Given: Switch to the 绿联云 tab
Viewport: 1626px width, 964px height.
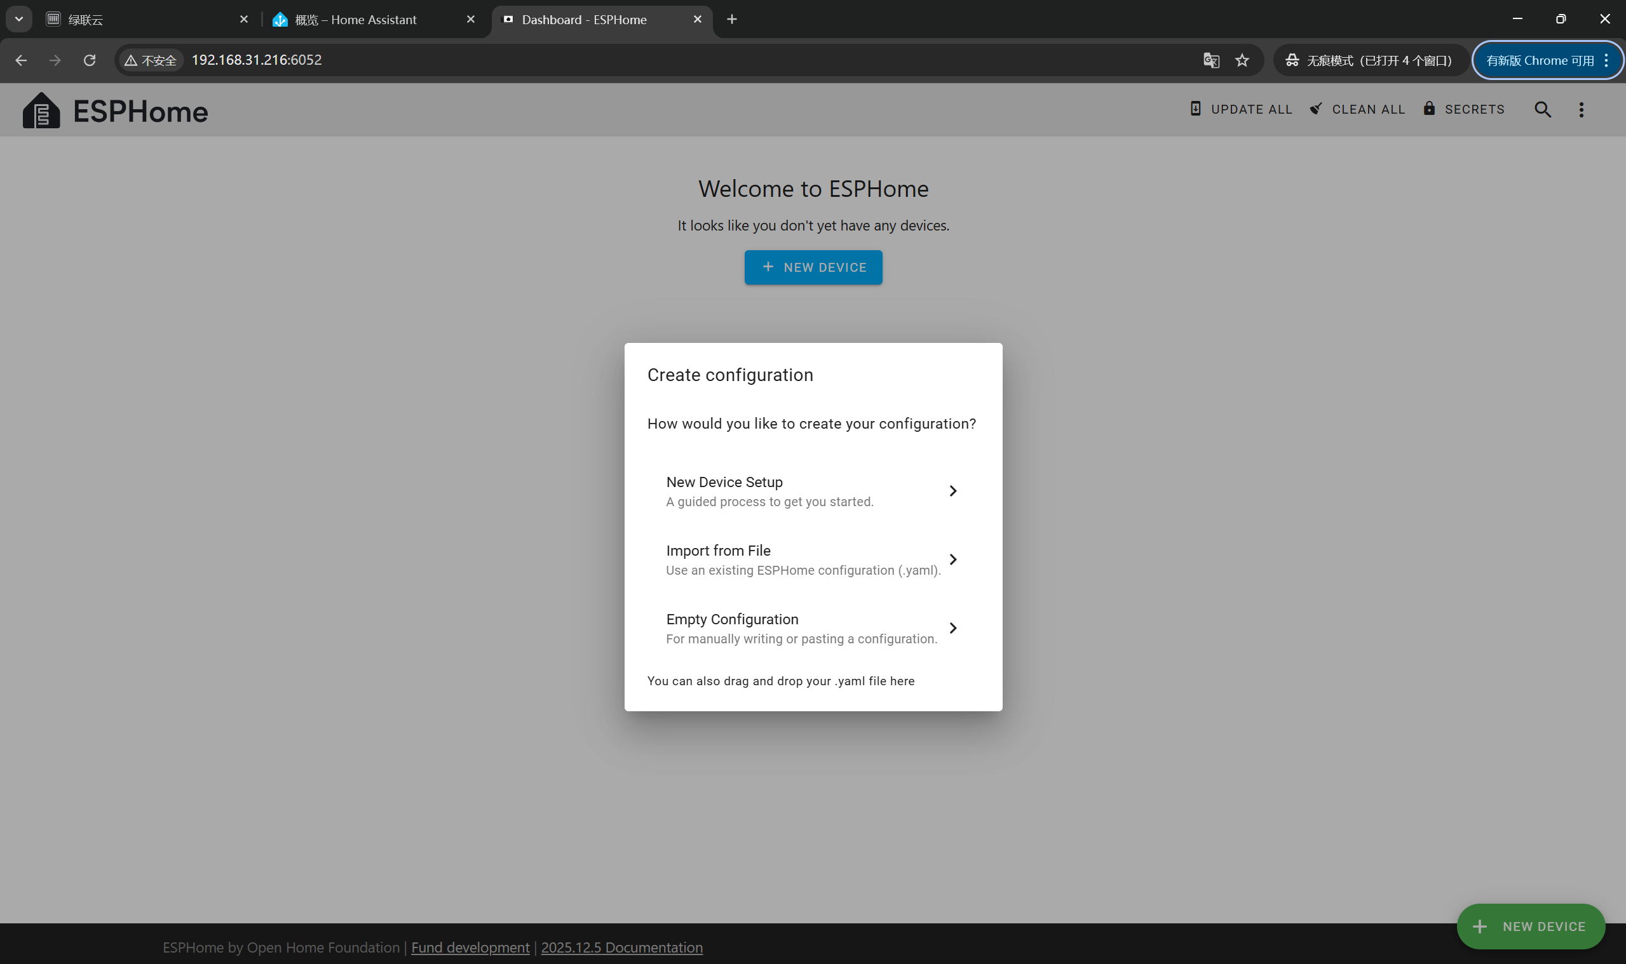Looking at the screenshot, I should point(143,20).
